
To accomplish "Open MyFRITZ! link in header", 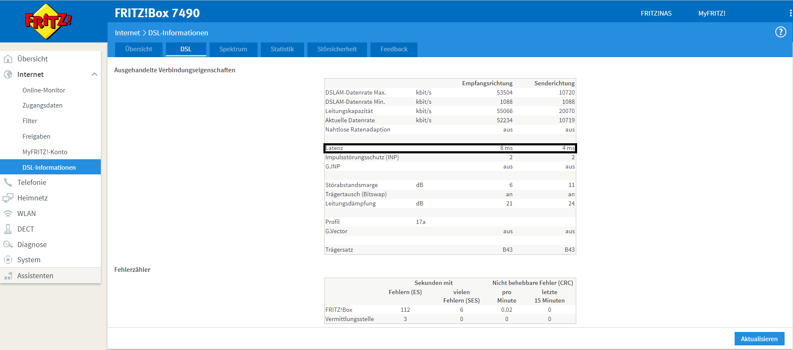I will 712,13.
